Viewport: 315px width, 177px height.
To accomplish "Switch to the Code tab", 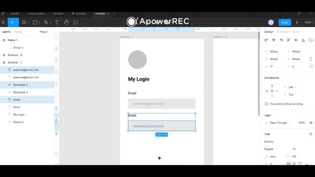I will [296, 31].
